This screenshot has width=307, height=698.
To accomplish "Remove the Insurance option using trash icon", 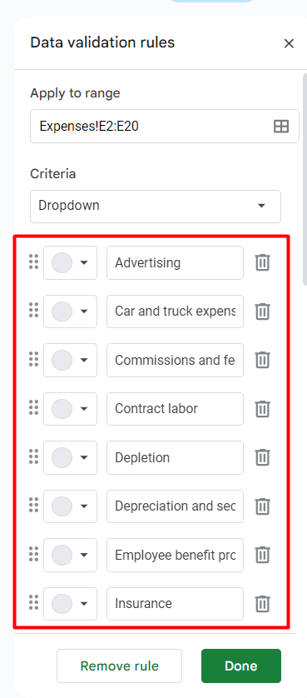I will point(263,604).
